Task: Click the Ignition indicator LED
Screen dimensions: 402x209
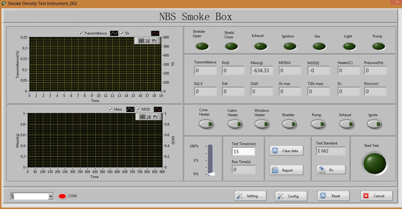Action: pyautogui.click(x=290, y=46)
